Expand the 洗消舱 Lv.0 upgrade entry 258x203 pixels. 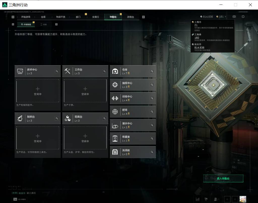[133, 152]
